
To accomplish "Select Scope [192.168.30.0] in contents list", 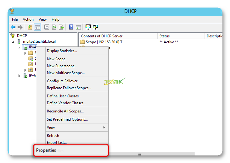I will [x=104, y=42].
